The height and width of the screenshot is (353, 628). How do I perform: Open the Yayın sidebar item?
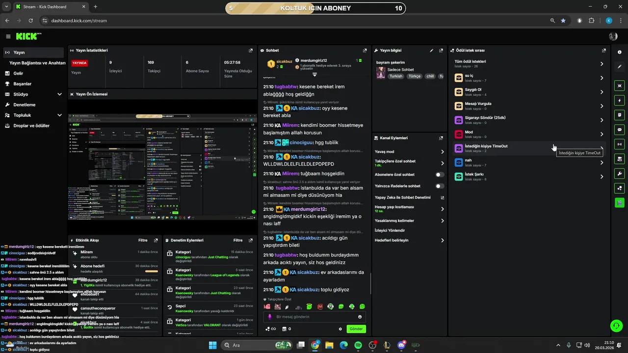pos(32,52)
